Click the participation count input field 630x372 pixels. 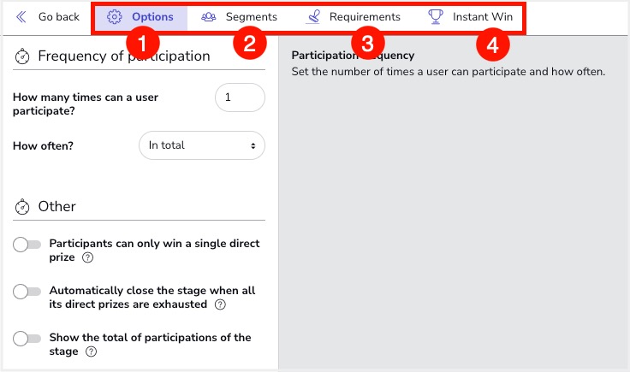pos(240,98)
